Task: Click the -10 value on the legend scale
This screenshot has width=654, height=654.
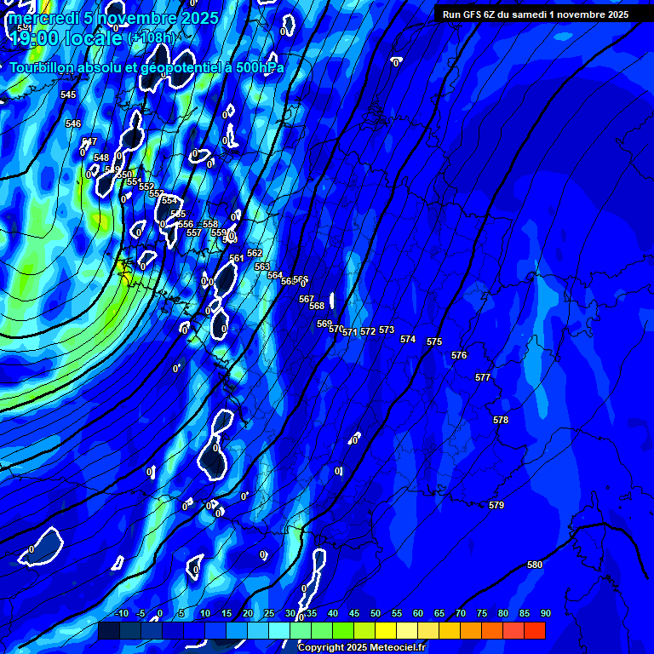Action: [x=121, y=614]
